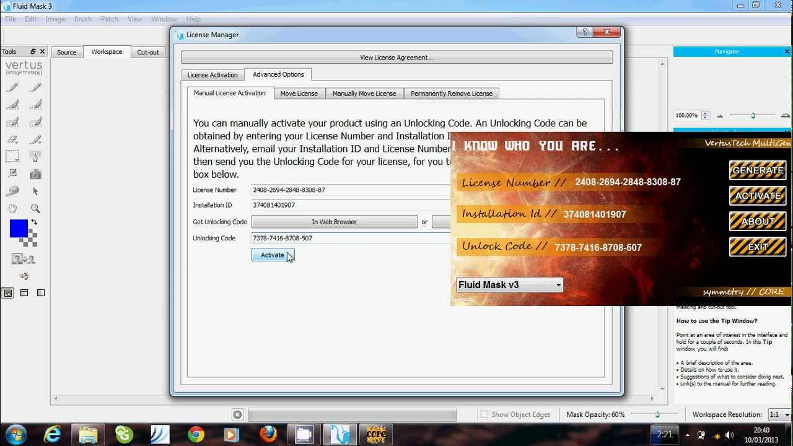Click the In Web Browser button
793x446 pixels.
coord(334,222)
